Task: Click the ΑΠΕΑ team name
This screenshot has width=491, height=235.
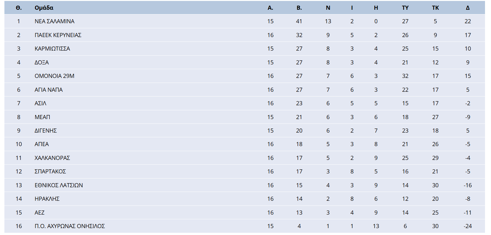Action: coord(42,144)
